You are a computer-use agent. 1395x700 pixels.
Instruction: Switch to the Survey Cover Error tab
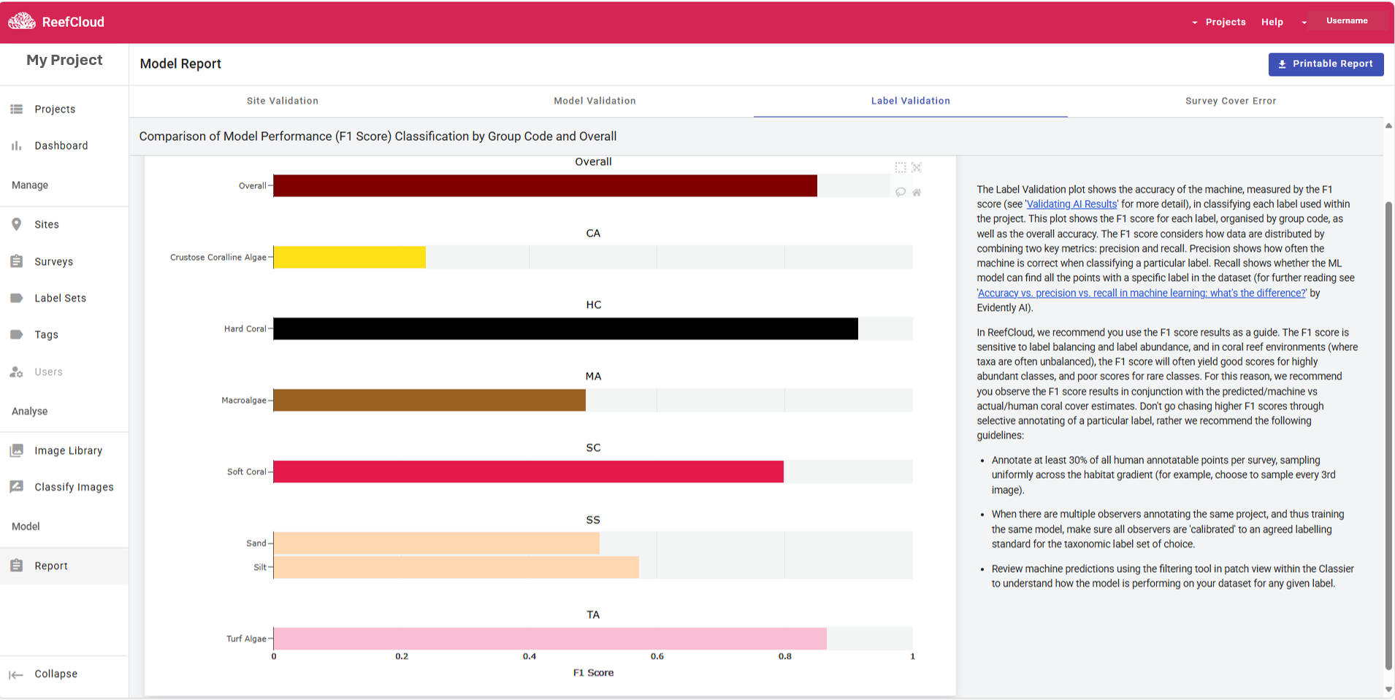(x=1231, y=101)
